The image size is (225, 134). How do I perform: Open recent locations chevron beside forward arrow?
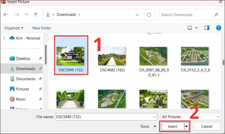(x=27, y=14)
